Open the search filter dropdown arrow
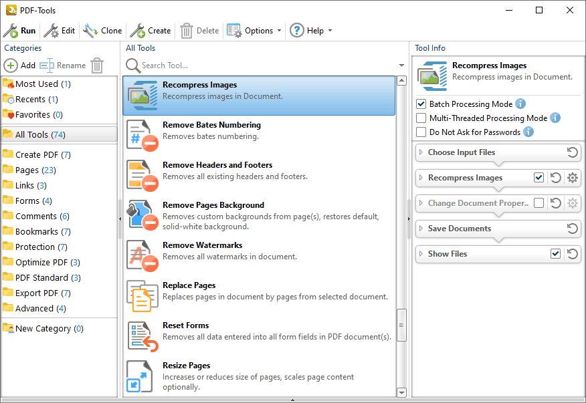Image resolution: width=586 pixels, height=403 pixels. point(402,65)
